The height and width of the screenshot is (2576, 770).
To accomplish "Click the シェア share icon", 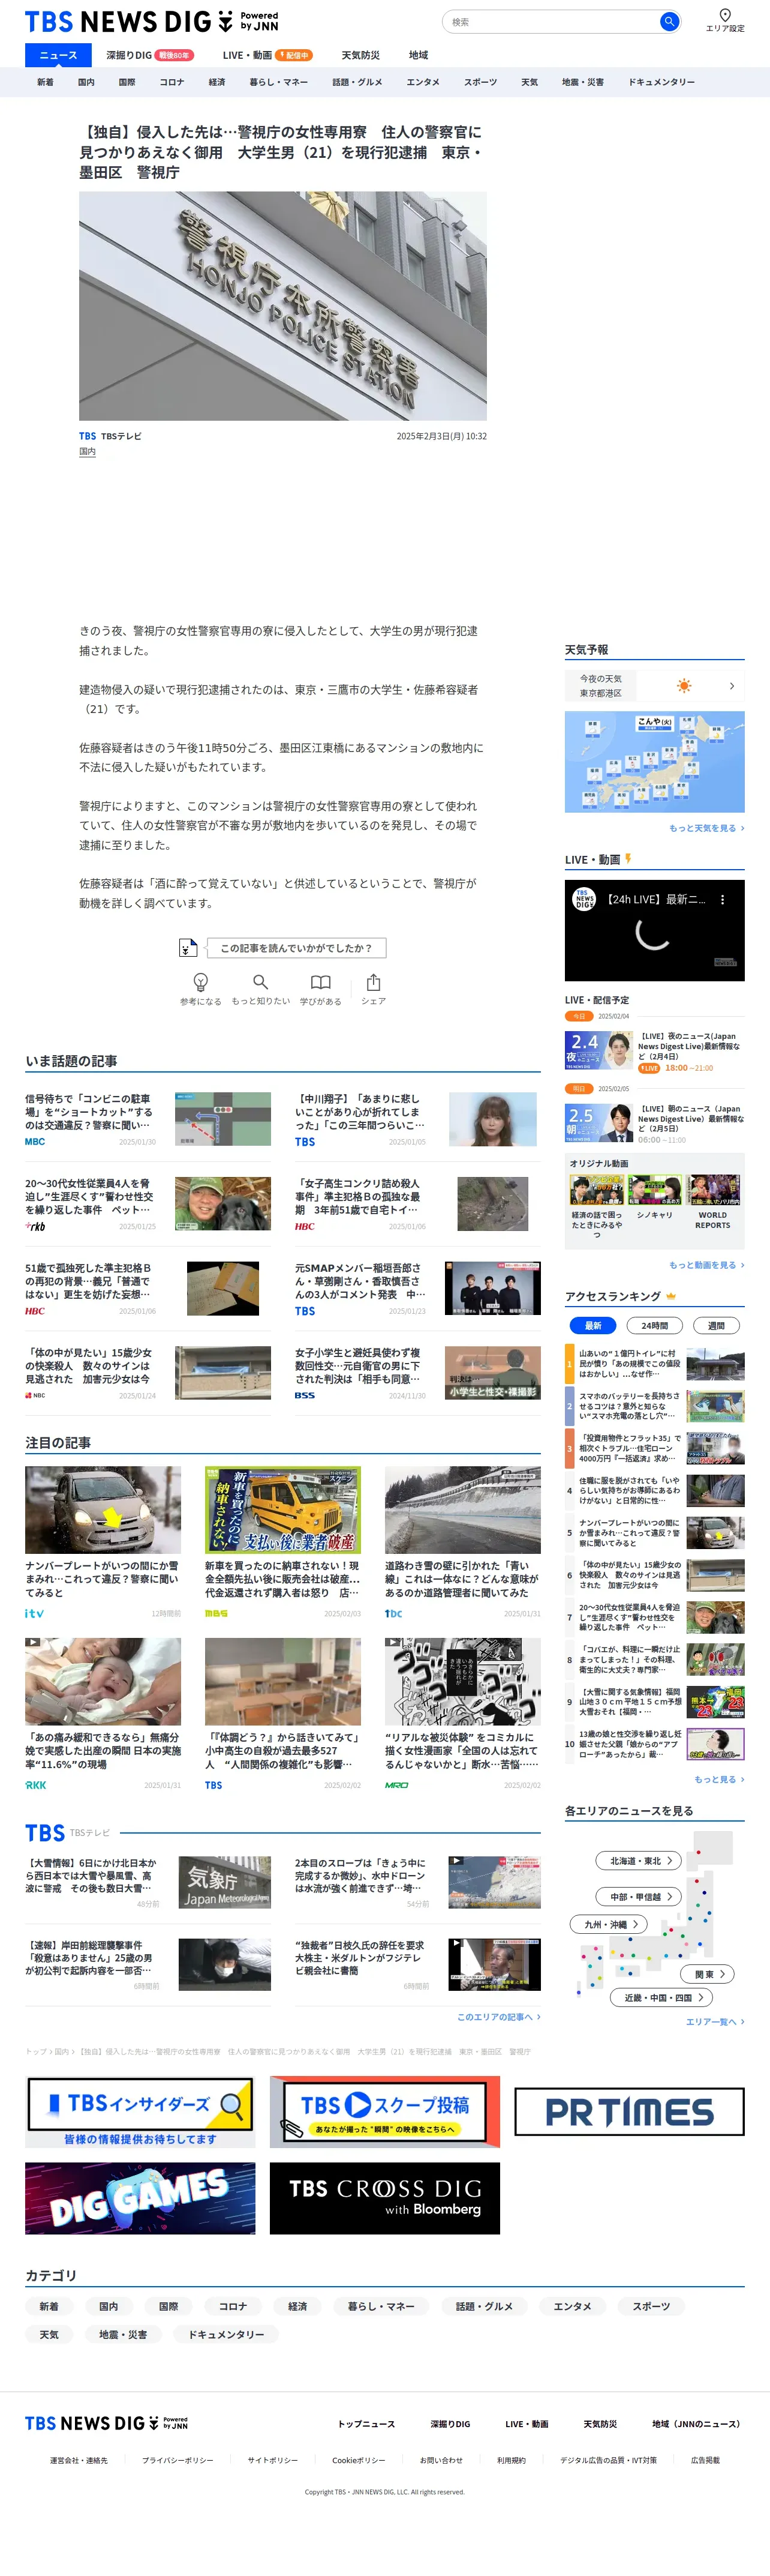I will [374, 982].
